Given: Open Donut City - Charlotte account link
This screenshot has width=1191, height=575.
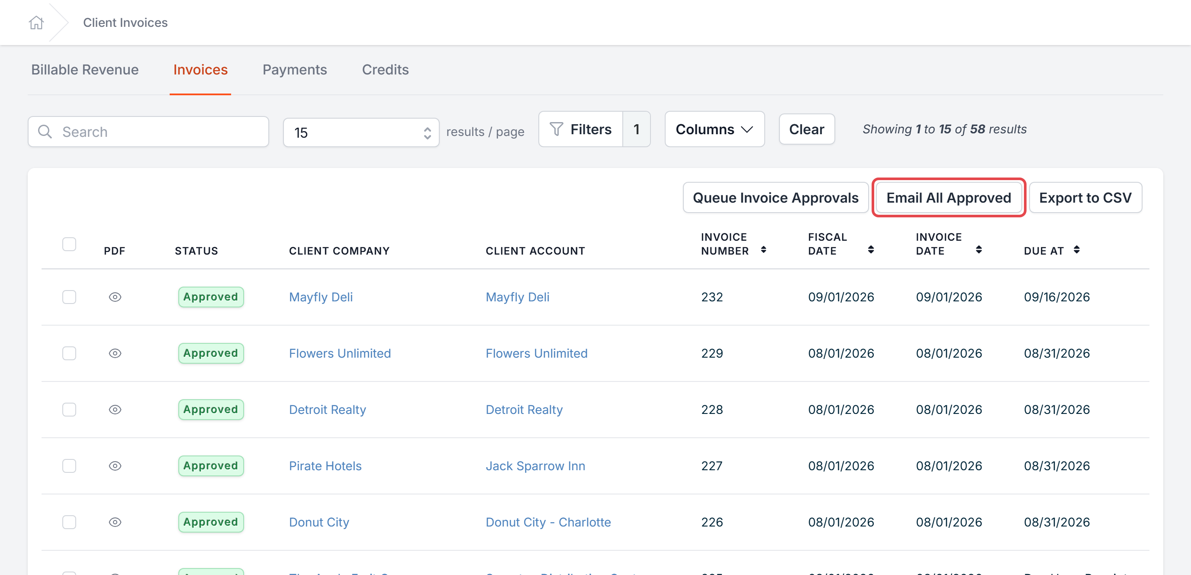Looking at the screenshot, I should [548, 522].
